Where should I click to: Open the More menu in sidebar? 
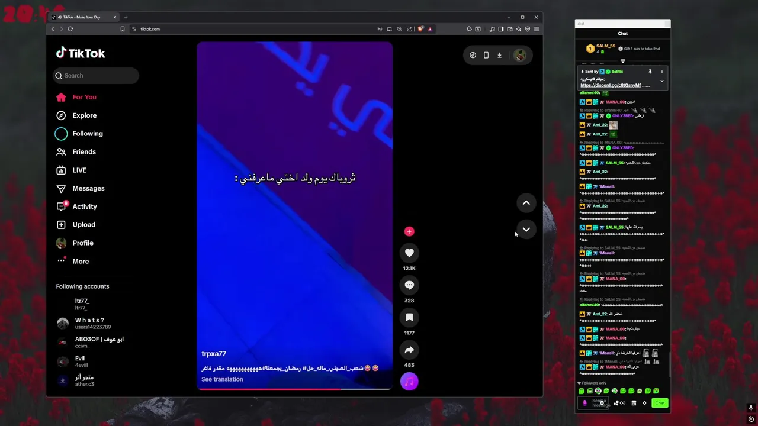[72, 261]
